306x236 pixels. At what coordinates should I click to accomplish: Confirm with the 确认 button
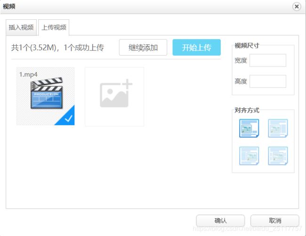220,220
